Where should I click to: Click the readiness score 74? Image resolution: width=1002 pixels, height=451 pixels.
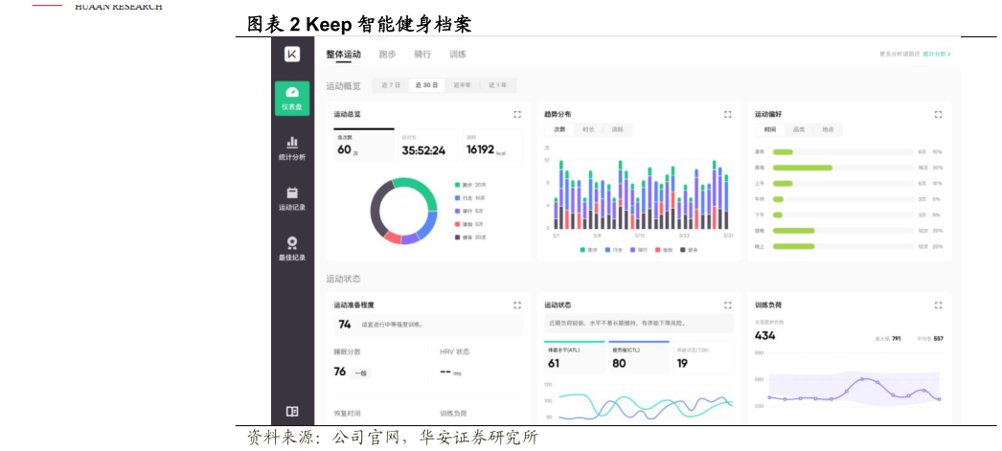[345, 325]
